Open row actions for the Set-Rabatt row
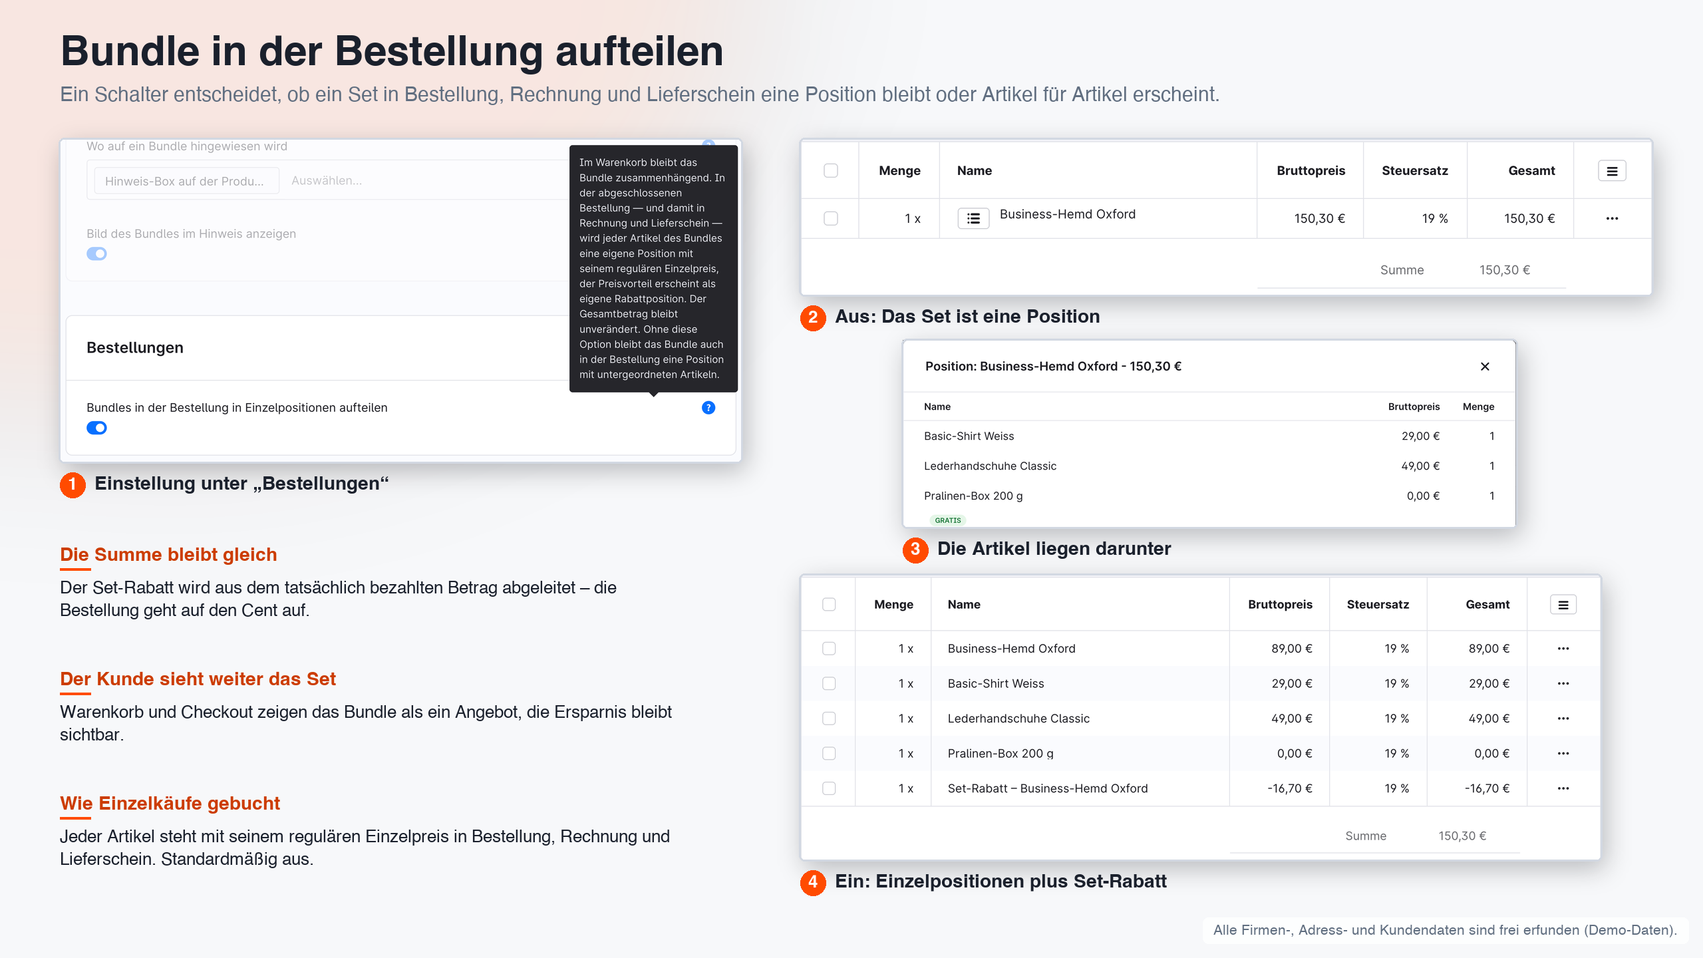This screenshot has width=1703, height=958. (x=1563, y=788)
